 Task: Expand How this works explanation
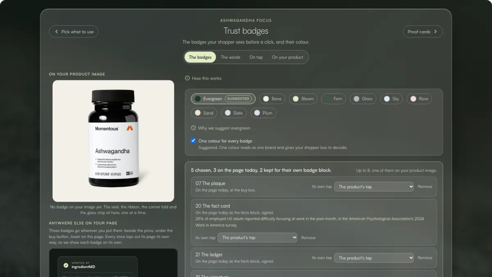click(x=203, y=78)
